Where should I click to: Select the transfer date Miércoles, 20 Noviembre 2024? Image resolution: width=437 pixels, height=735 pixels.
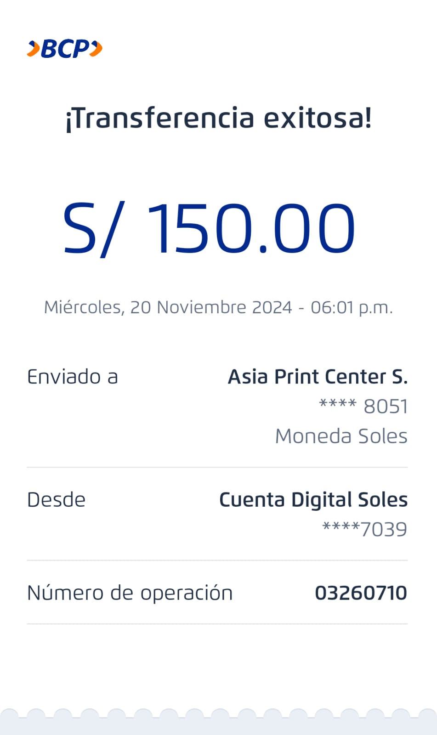click(x=168, y=307)
